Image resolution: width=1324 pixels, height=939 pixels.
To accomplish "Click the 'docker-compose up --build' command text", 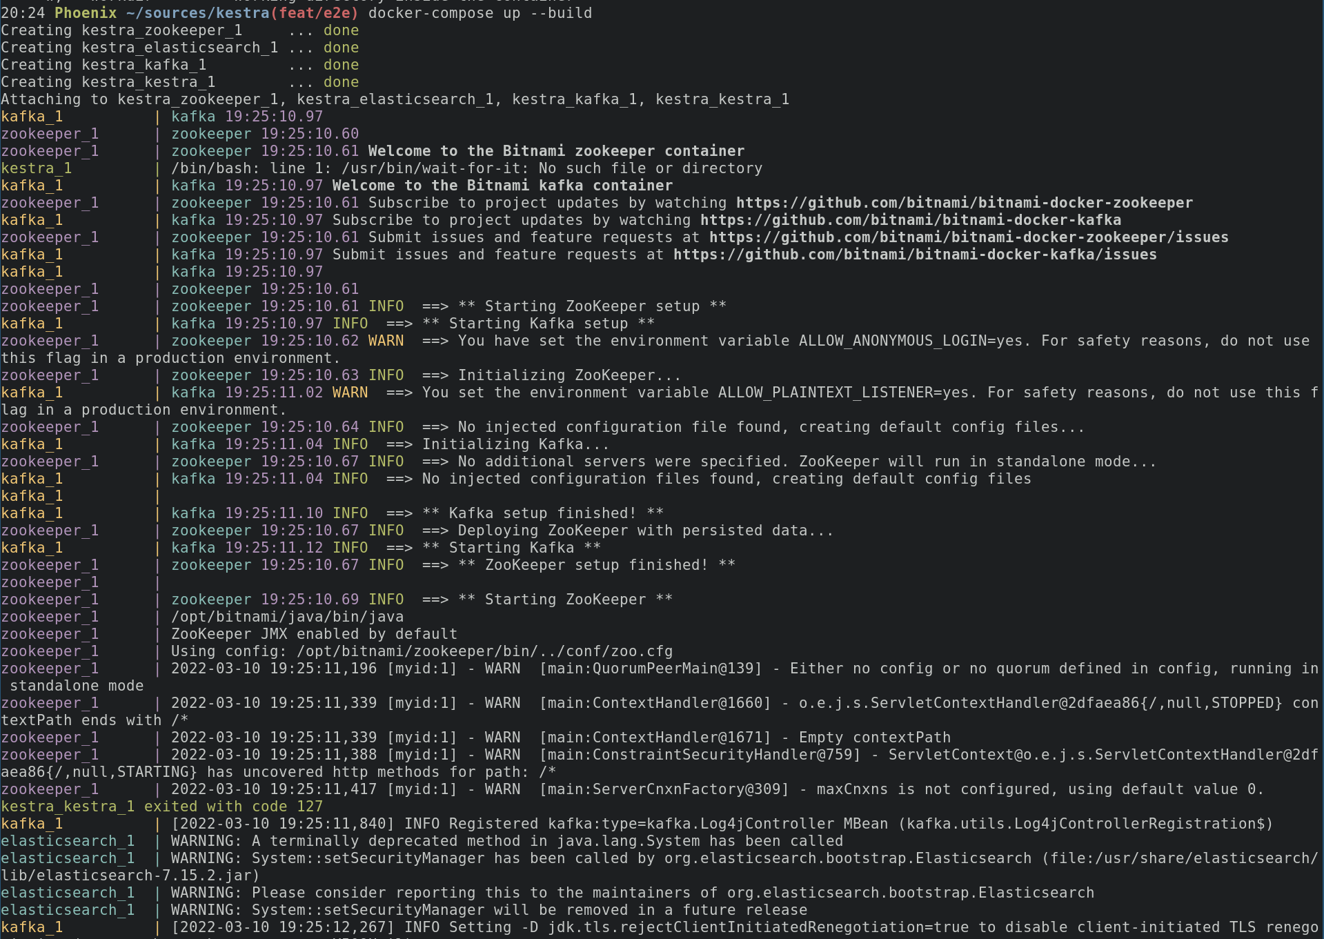I will coord(480,13).
